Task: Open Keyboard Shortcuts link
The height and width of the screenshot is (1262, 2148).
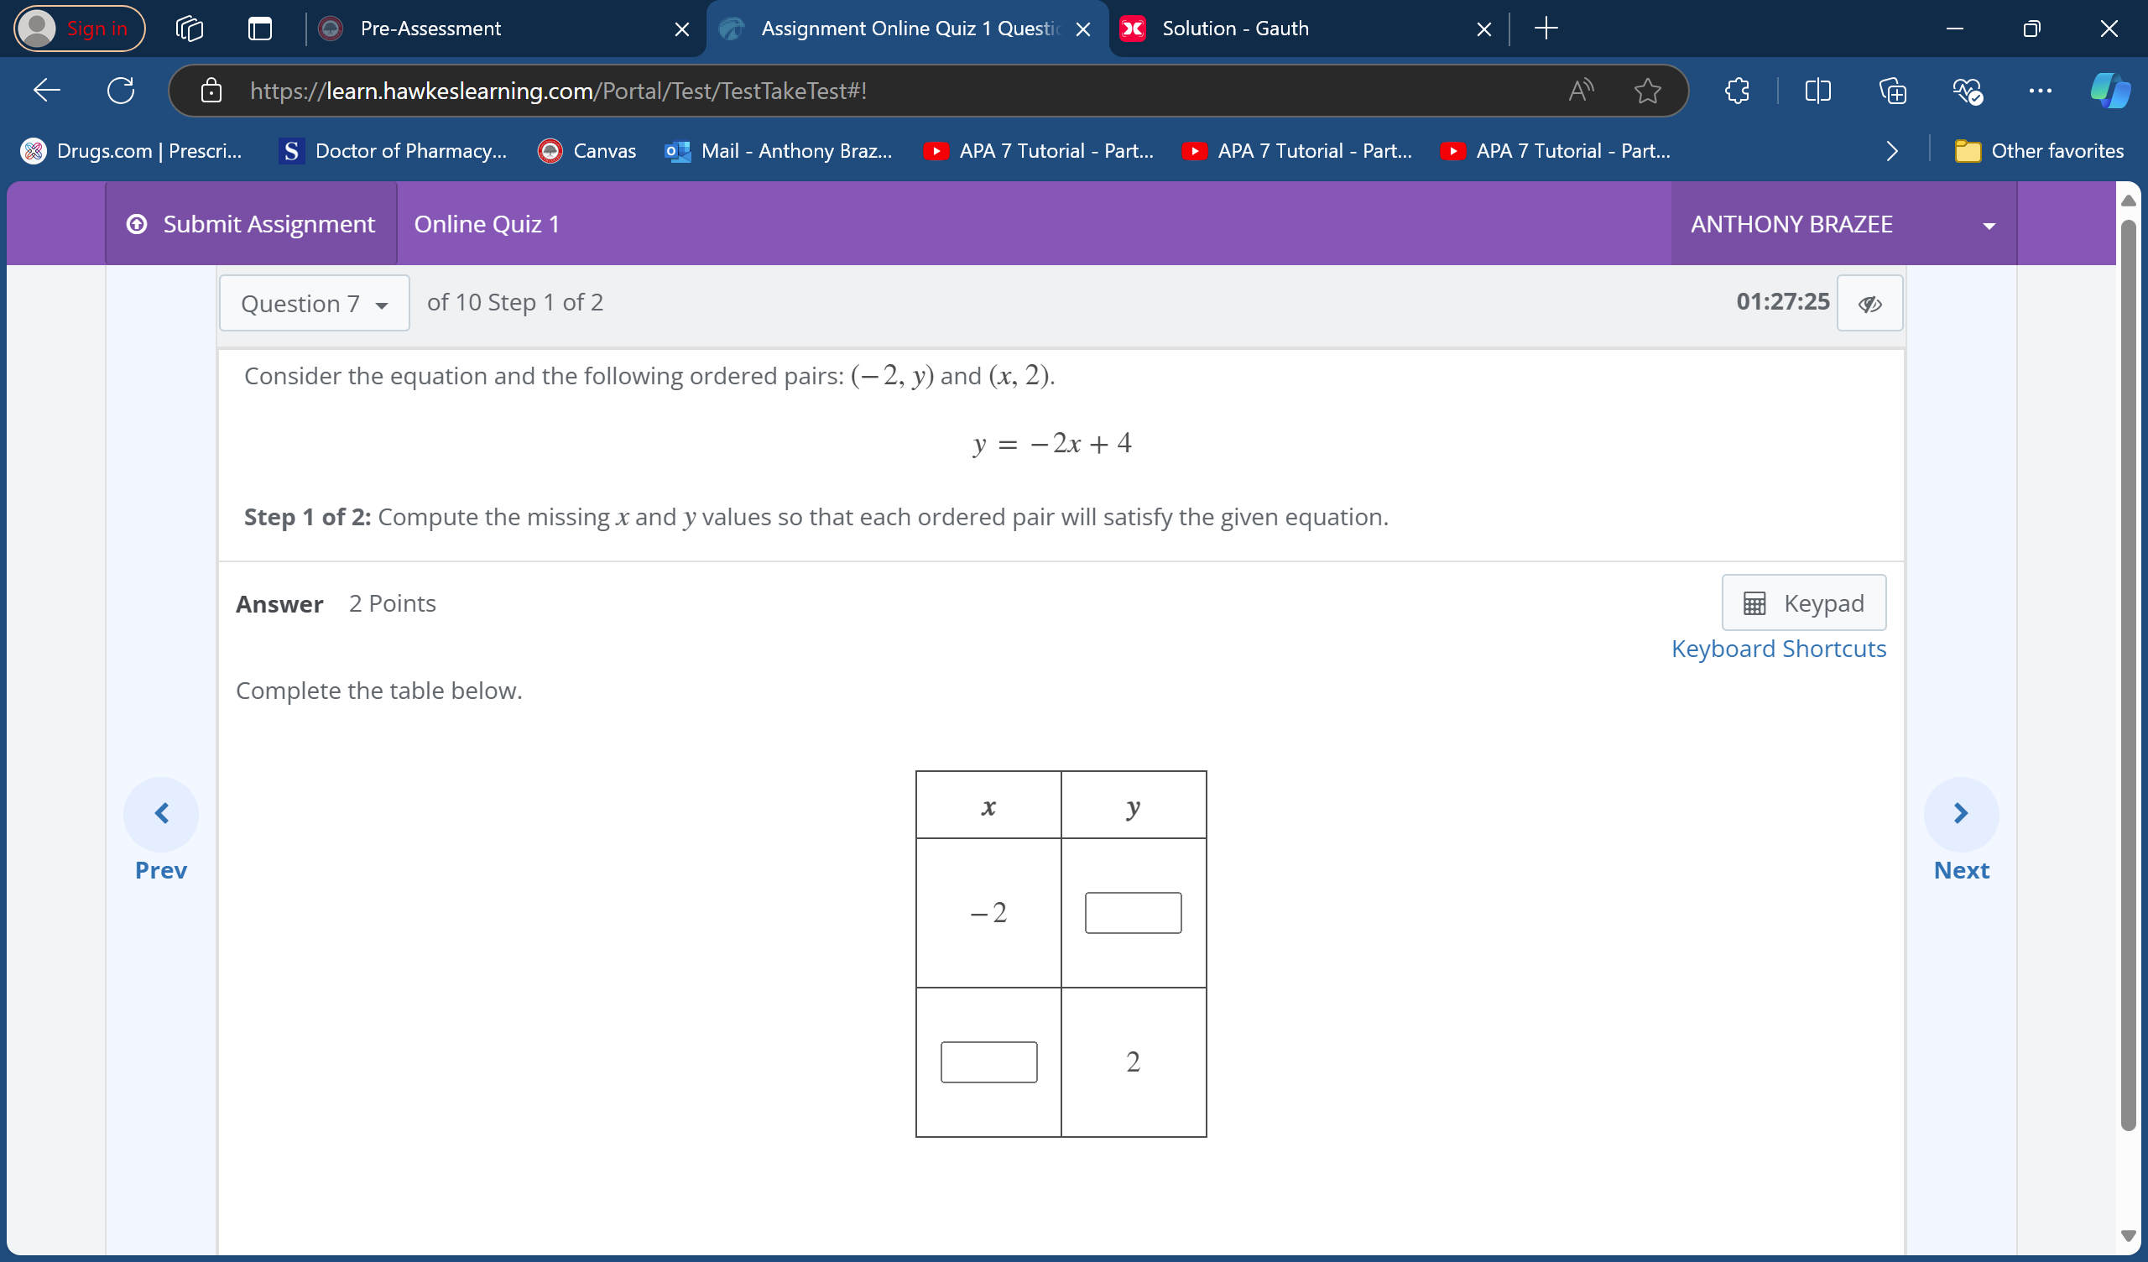Action: pos(1778,649)
